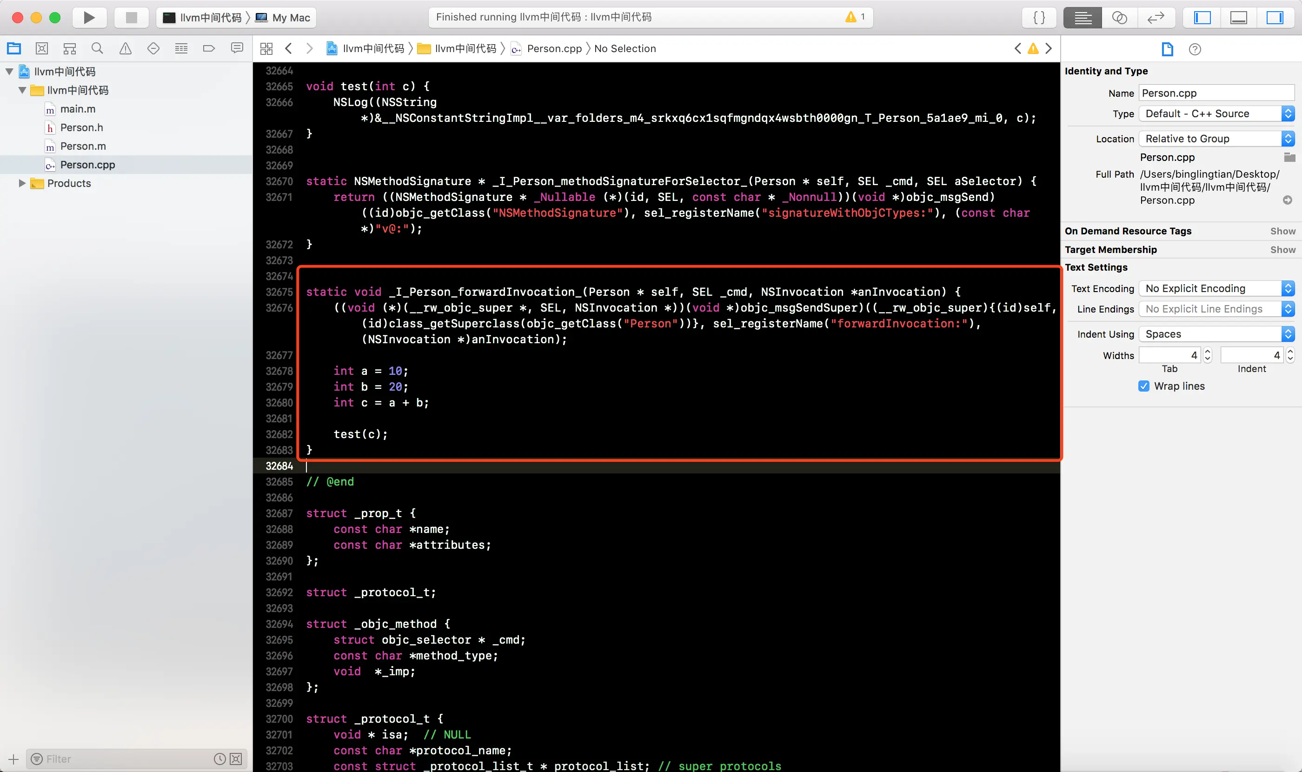Open code snippet library braces button
This screenshot has height=772, width=1302.
(x=1039, y=18)
